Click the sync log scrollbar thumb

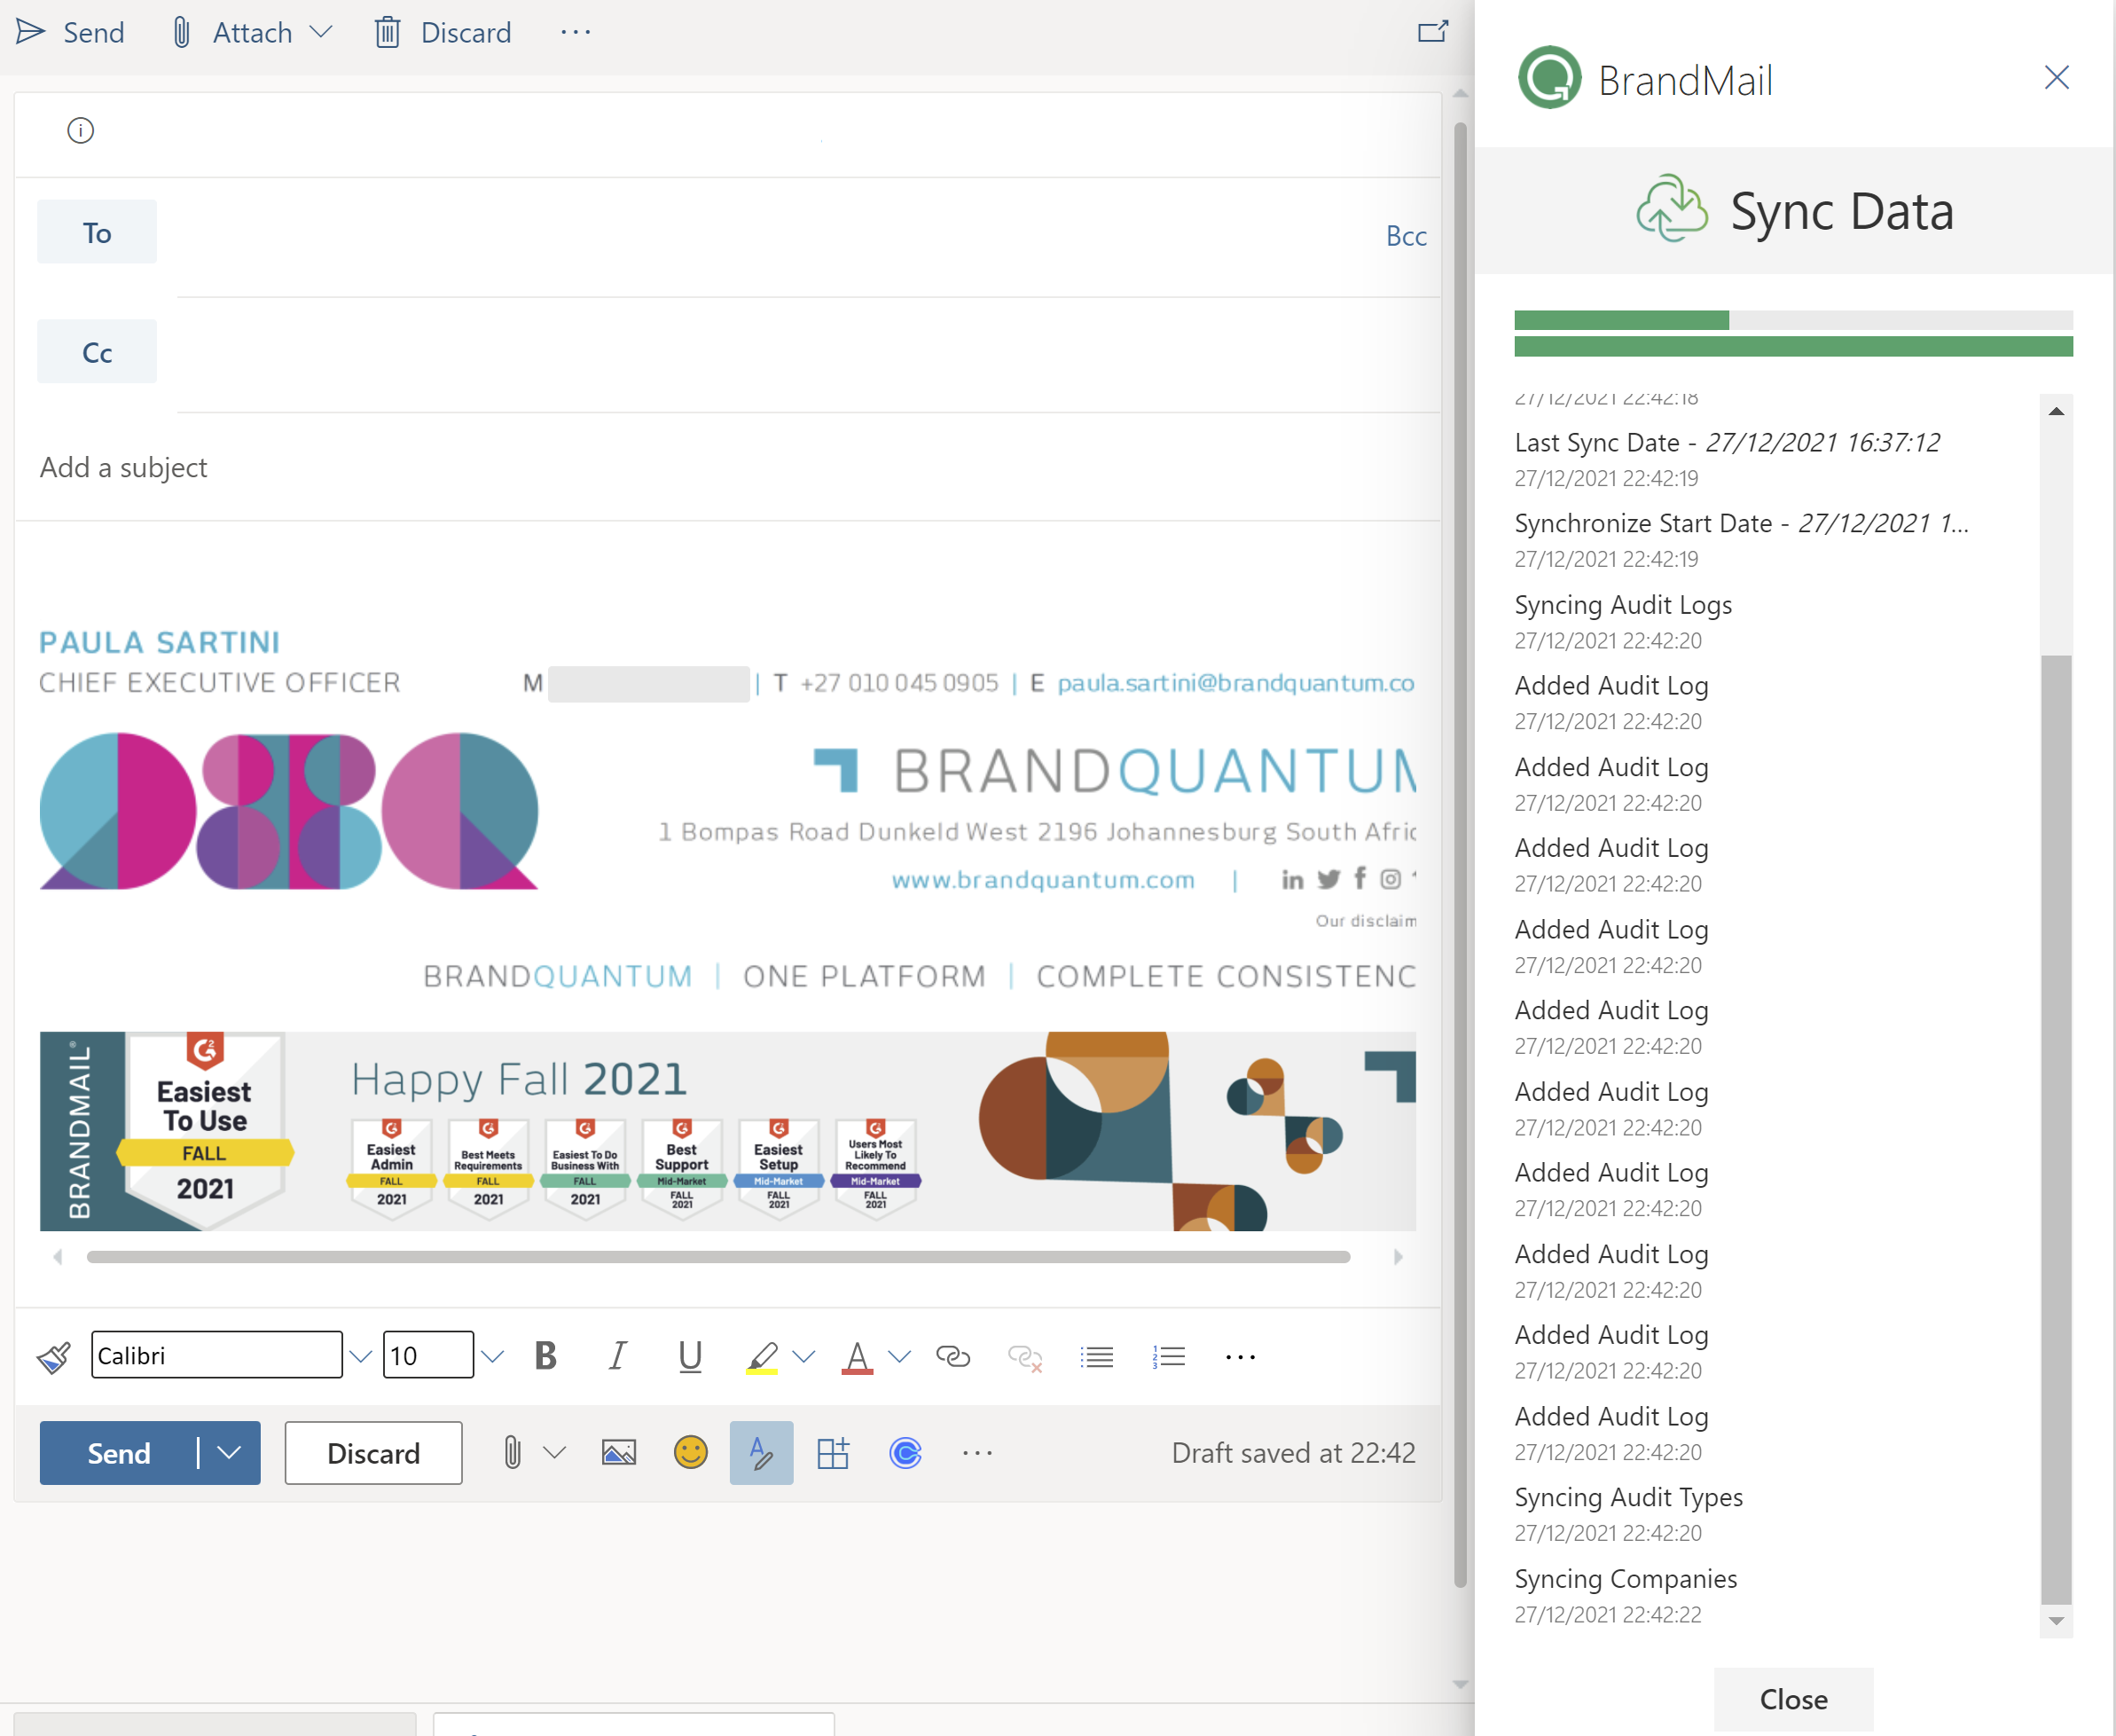point(2056,1130)
